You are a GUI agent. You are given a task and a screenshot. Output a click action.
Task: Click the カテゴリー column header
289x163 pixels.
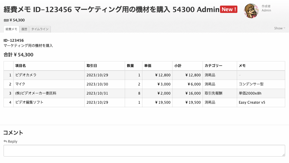pos(220,66)
